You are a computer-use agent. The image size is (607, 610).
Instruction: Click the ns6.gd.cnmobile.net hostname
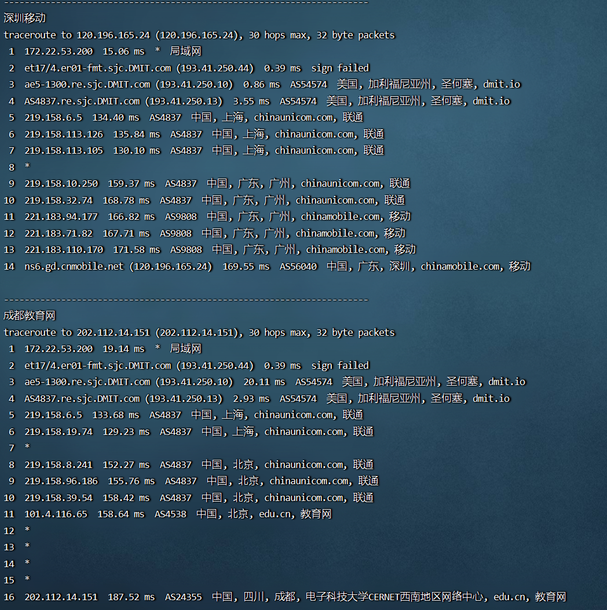click(x=74, y=266)
